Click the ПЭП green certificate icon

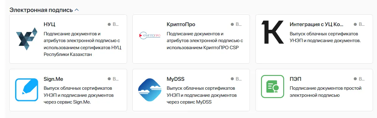[x=272, y=86]
